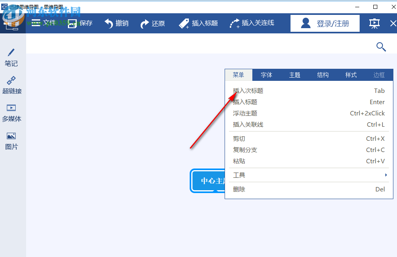397x257 pixels.
Task: Switch to the 字体 tab
Action: (x=266, y=75)
